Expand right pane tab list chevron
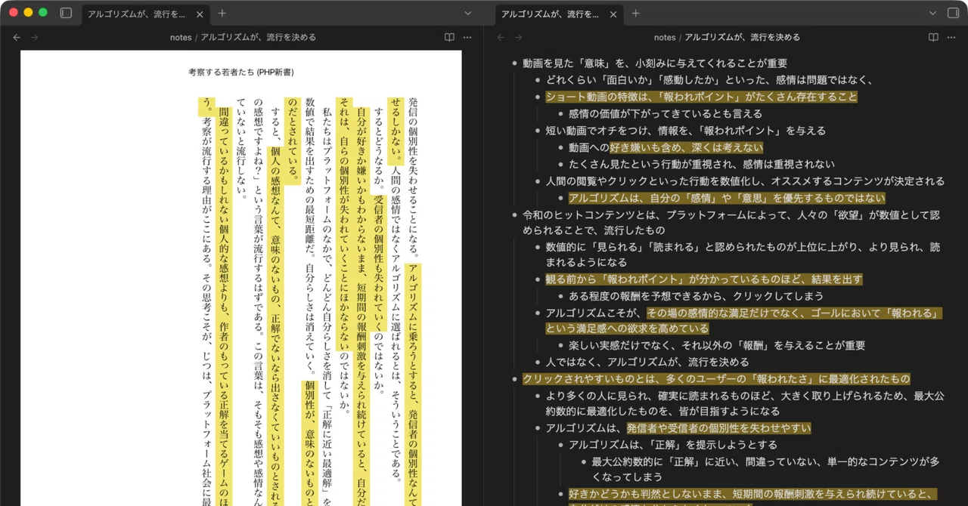 [x=932, y=13]
